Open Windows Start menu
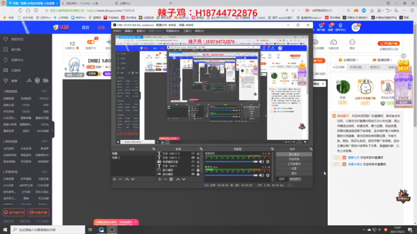The height and width of the screenshot is (234, 417). [5, 229]
